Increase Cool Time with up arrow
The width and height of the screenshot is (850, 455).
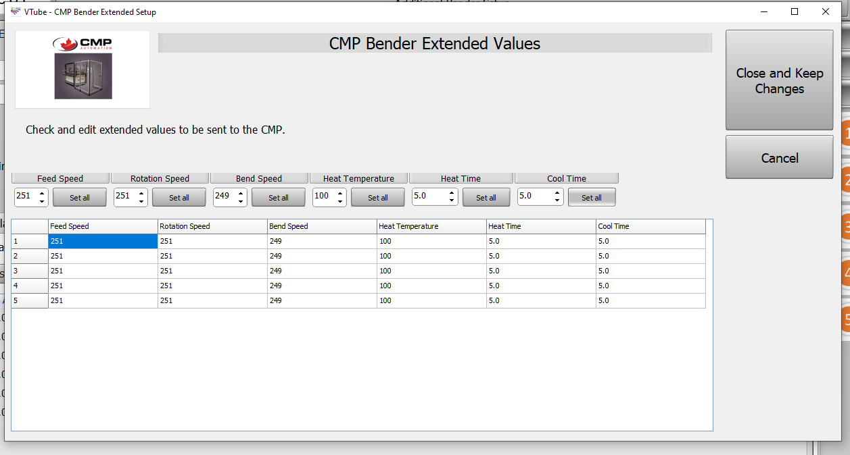point(557,193)
